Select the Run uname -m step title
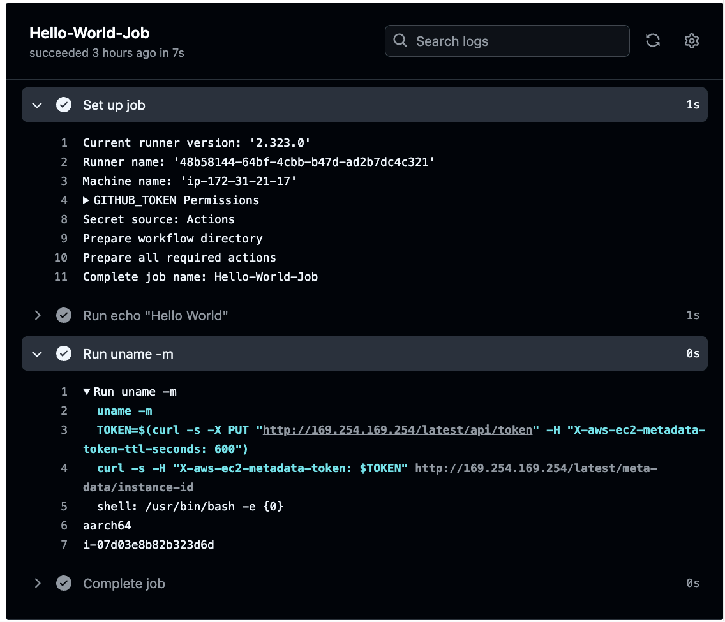Viewport: 725px width, 622px height. (128, 354)
